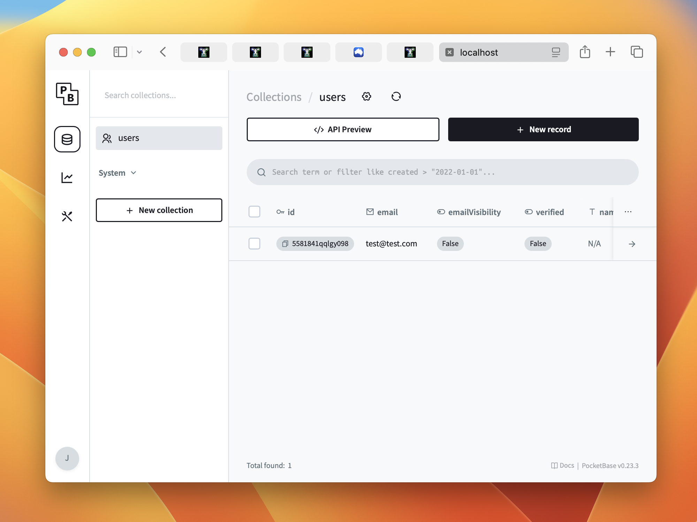Open record via the row arrow icon
Screen dimensions: 697x522
pyautogui.click(x=632, y=244)
